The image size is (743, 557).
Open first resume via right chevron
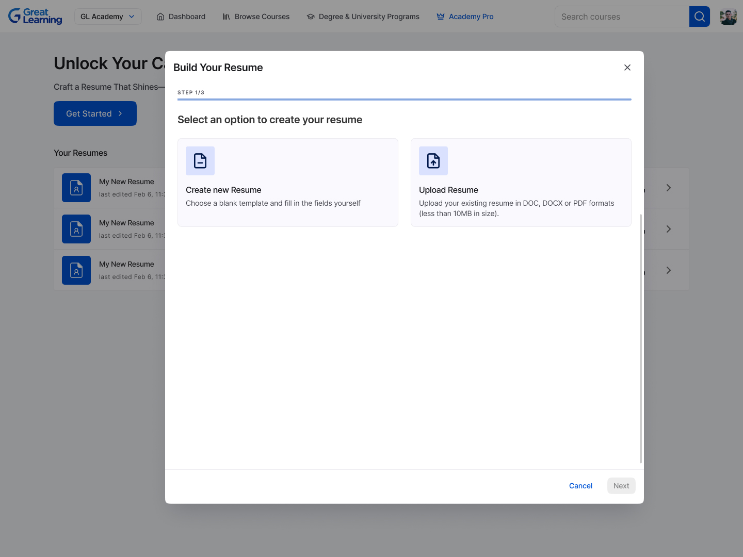click(x=668, y=188)
